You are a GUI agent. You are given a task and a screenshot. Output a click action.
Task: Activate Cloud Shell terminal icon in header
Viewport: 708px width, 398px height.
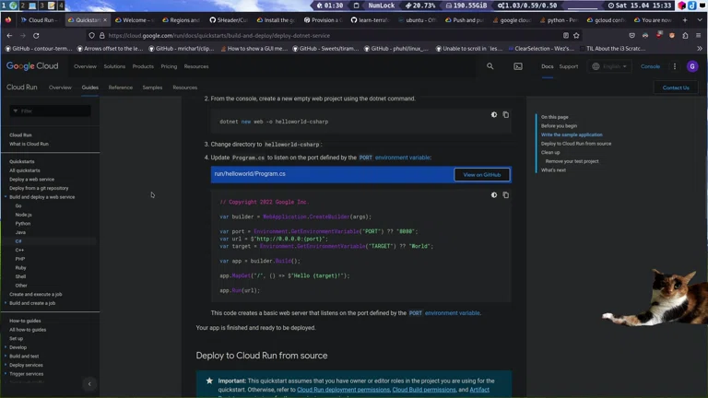518,66
